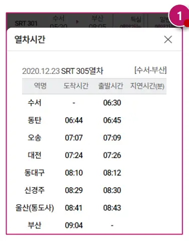Select the 수서 station name

tap(35, 103)
